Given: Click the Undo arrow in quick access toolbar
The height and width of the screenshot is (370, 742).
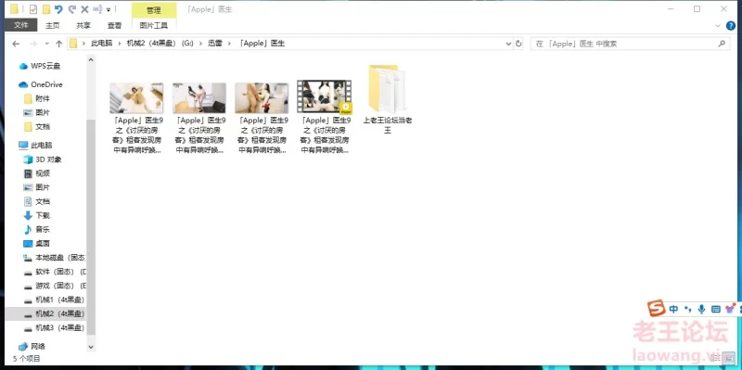Looking at the screenshot, I should tap(58, 9).
